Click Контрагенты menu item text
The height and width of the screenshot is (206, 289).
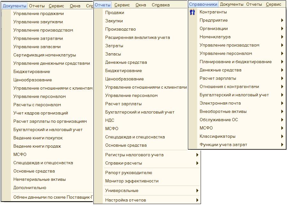[x=213, y=12]
